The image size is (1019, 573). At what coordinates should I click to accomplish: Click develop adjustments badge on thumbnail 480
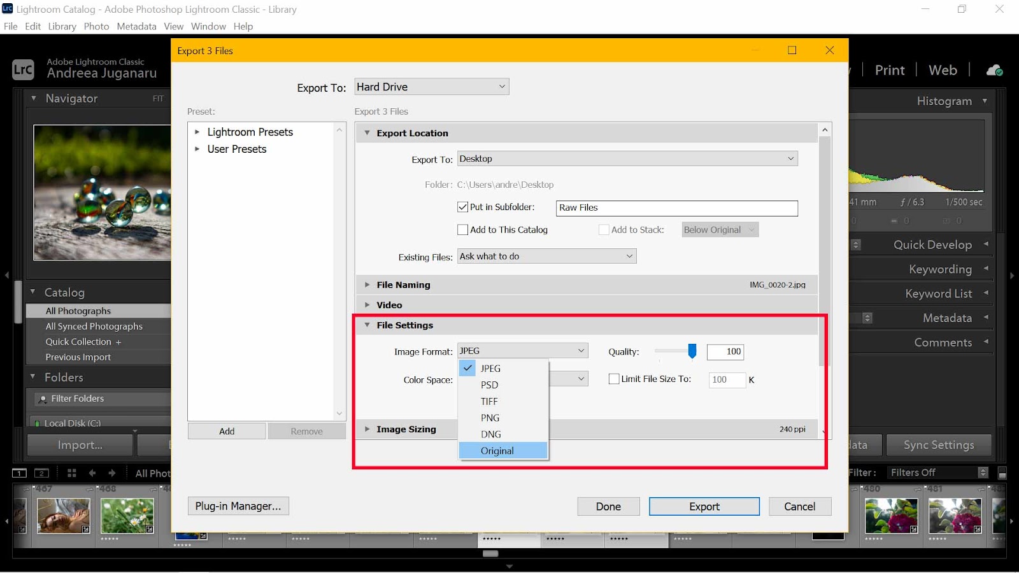point(914,529)
